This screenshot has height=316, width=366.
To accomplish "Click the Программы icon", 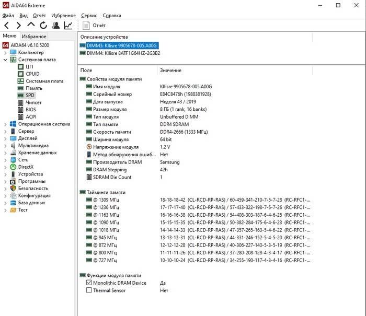I will [x=13, y=181].
